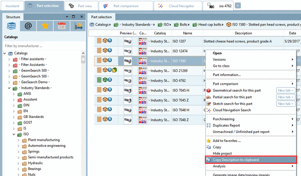Click the Bolts breadcrumb link

183,24
